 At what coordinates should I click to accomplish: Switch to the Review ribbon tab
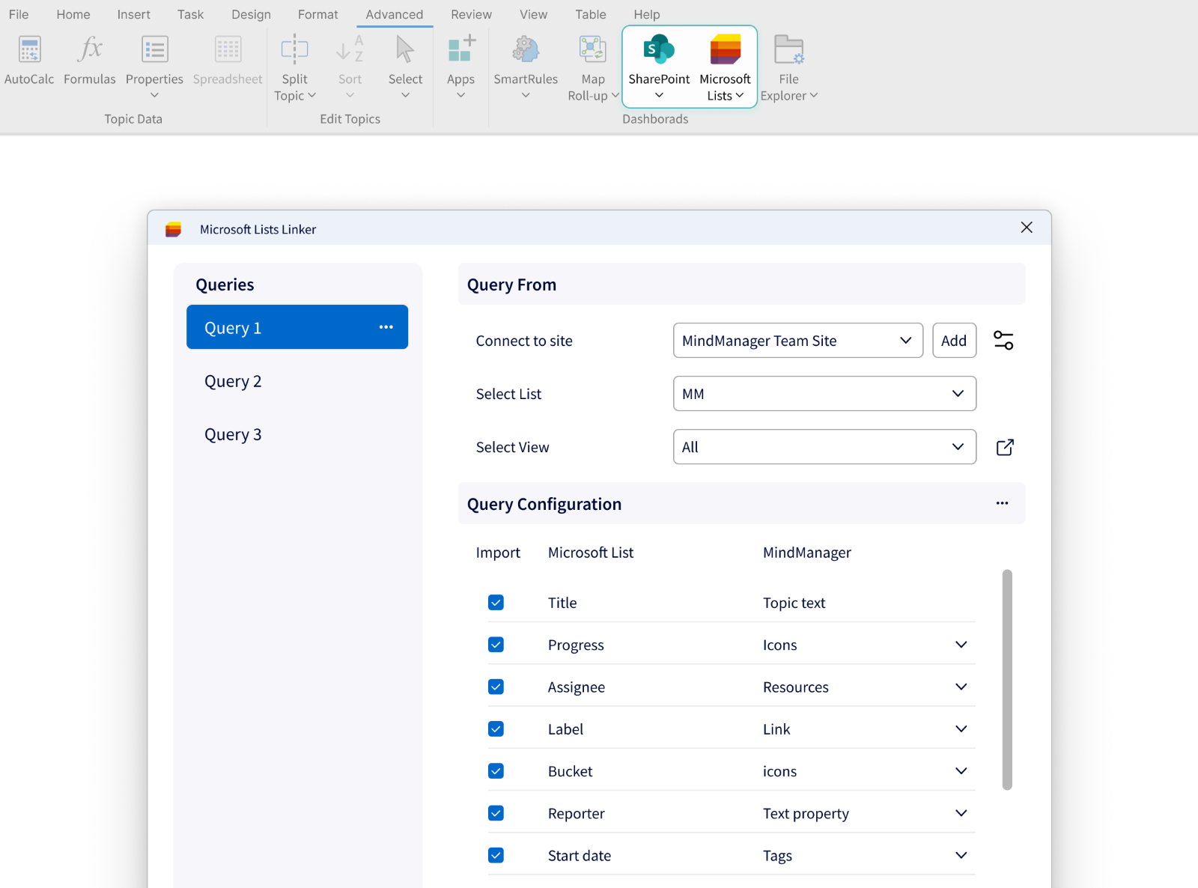click(x=471, y=13)
